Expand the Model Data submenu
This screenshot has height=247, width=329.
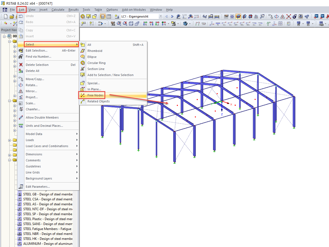pos(48,134)
